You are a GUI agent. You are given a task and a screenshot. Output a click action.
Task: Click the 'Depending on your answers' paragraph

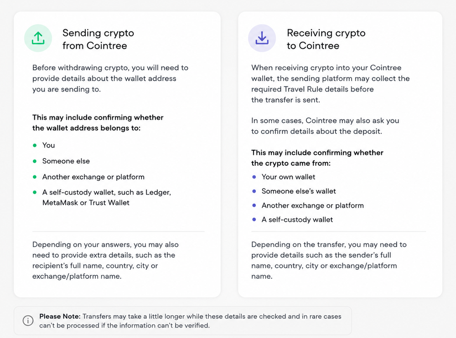click(x=105, y=261)
